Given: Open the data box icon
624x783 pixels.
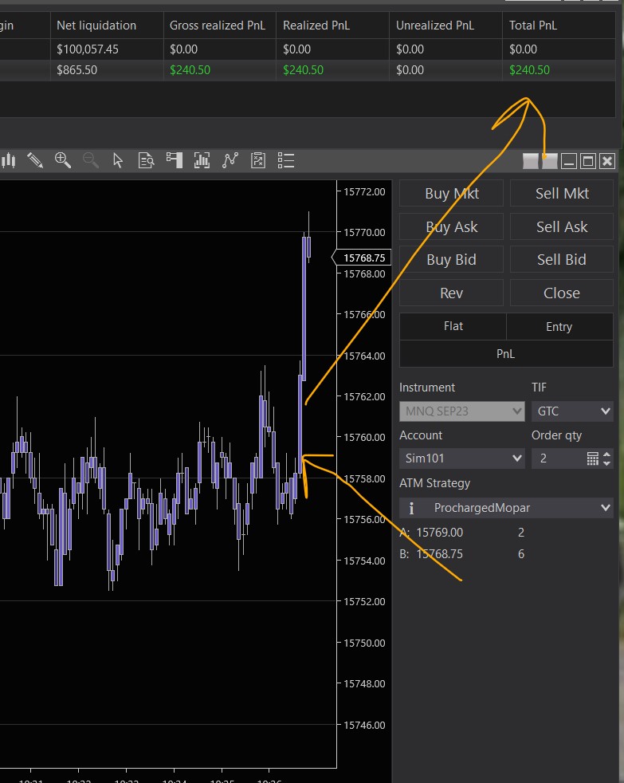Looking at the screenshot, I should point(146,160).
